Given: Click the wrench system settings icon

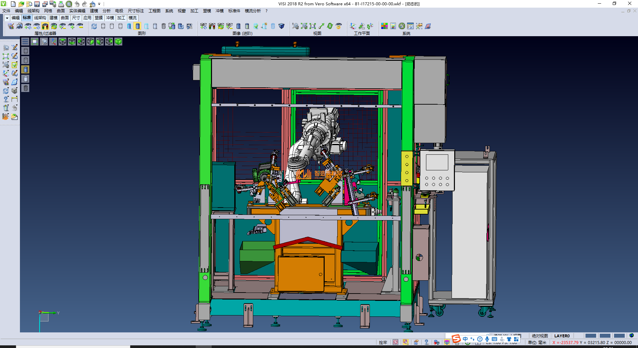Looking at the screenshot, I should pyautogui.click(x=402, y=26).
